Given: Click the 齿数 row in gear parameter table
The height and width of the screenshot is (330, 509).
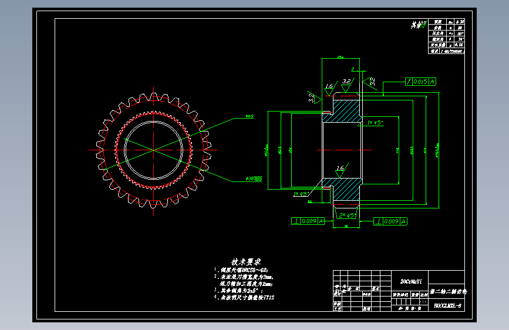Looking at the screenshot, I should click(446, 28).
